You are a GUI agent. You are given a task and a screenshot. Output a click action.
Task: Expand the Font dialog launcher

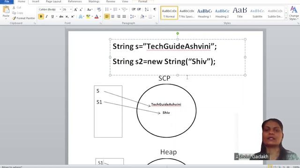[x=100, y=23]
